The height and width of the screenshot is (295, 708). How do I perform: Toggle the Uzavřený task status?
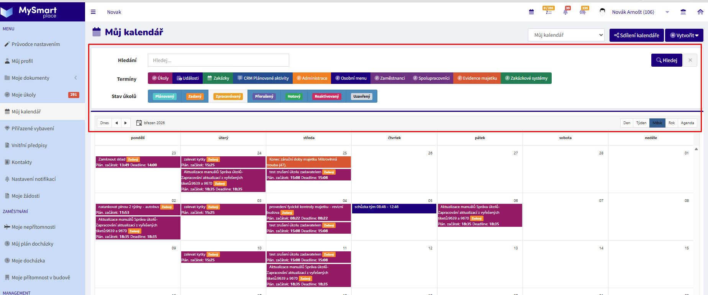(x=362, y=97)
